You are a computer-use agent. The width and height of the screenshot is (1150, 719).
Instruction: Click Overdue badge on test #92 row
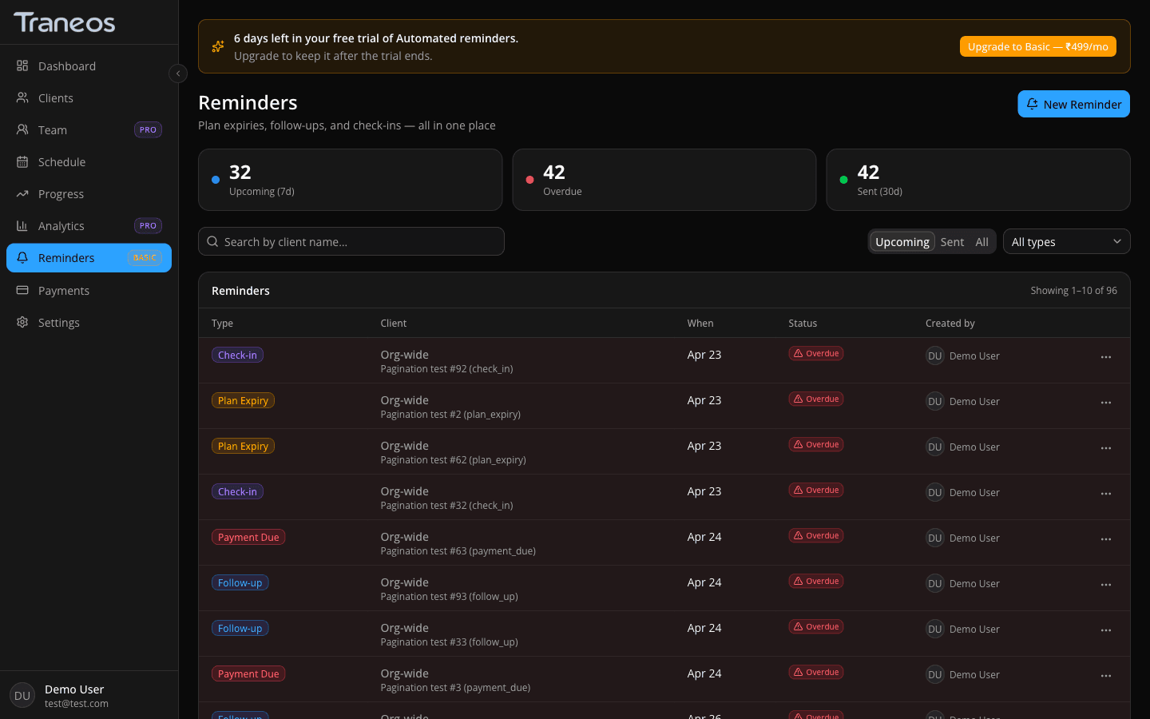(x=816, y=353)
